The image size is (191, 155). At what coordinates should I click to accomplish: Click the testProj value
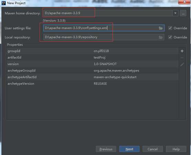(100, 58)
